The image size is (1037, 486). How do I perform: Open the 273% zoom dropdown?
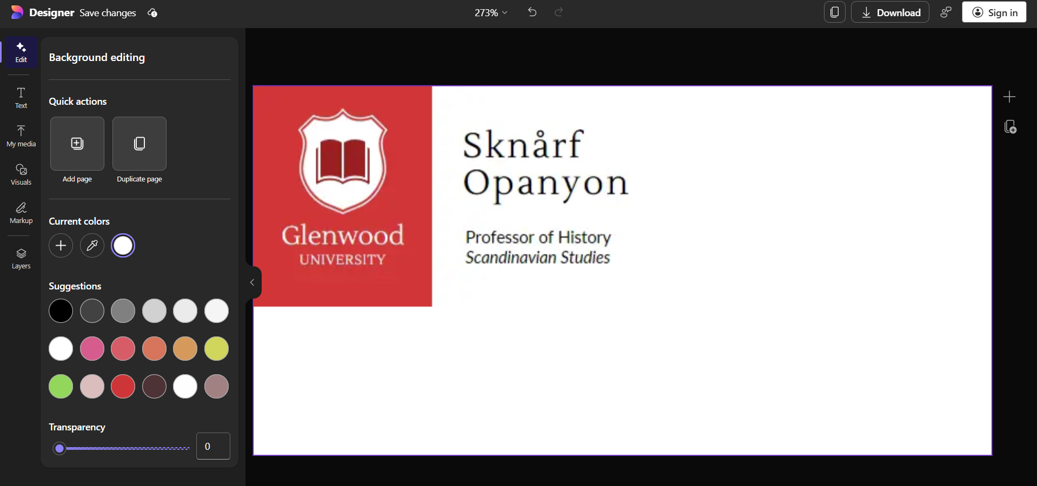click(491, 12)
